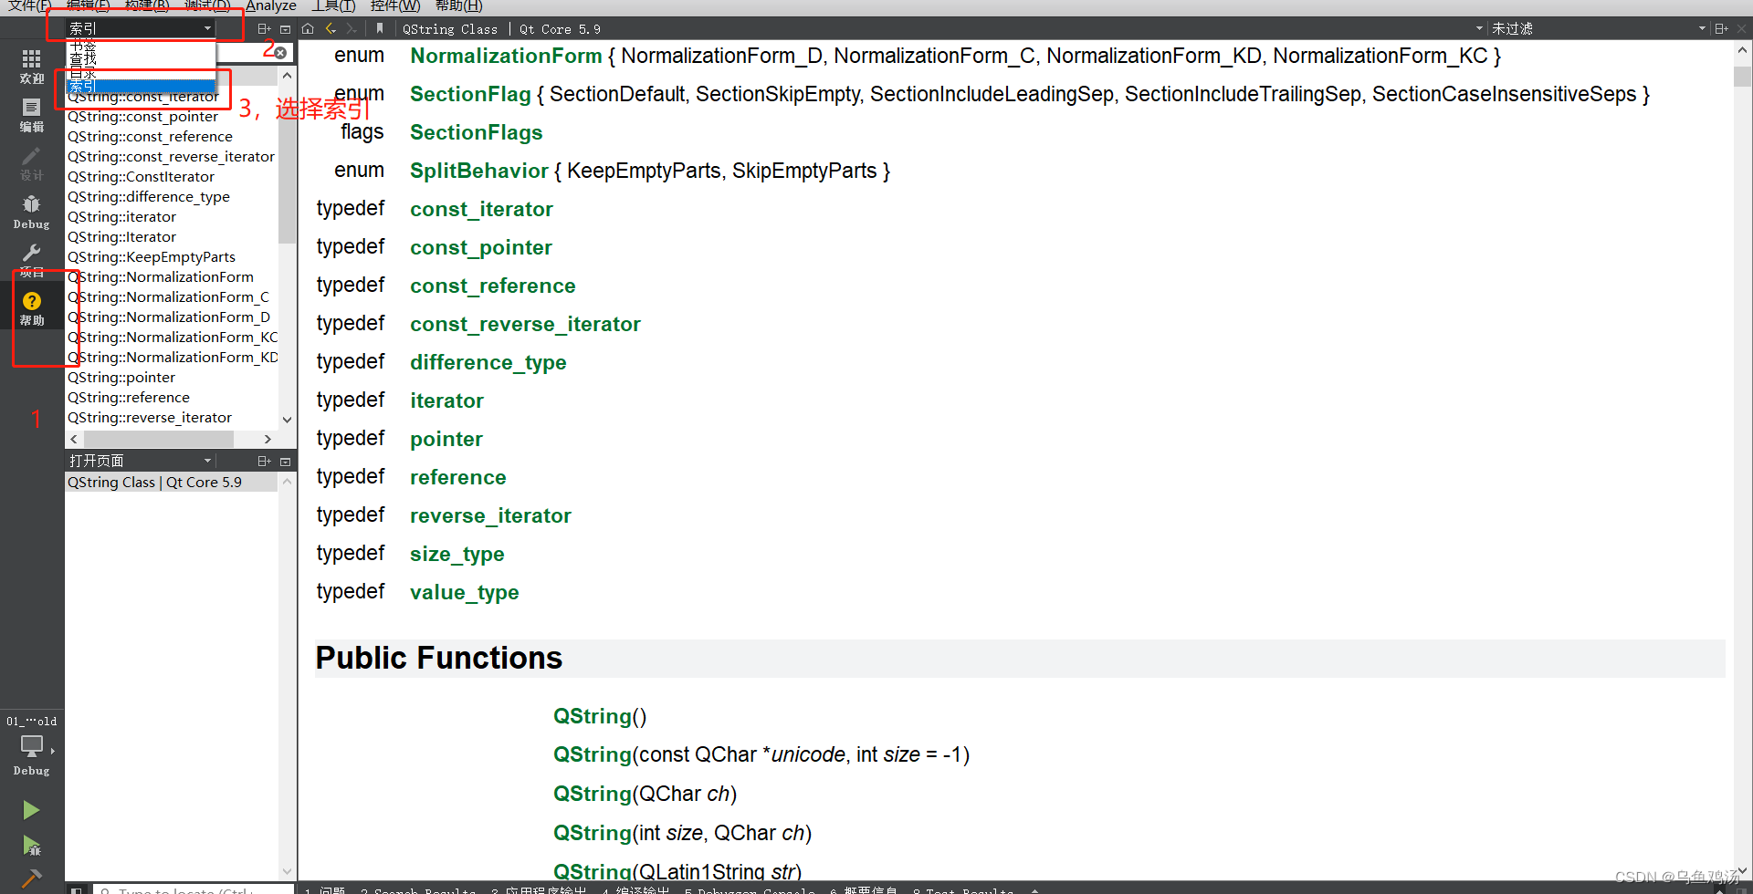Split the Open Pages panel

tap(264, 462)
